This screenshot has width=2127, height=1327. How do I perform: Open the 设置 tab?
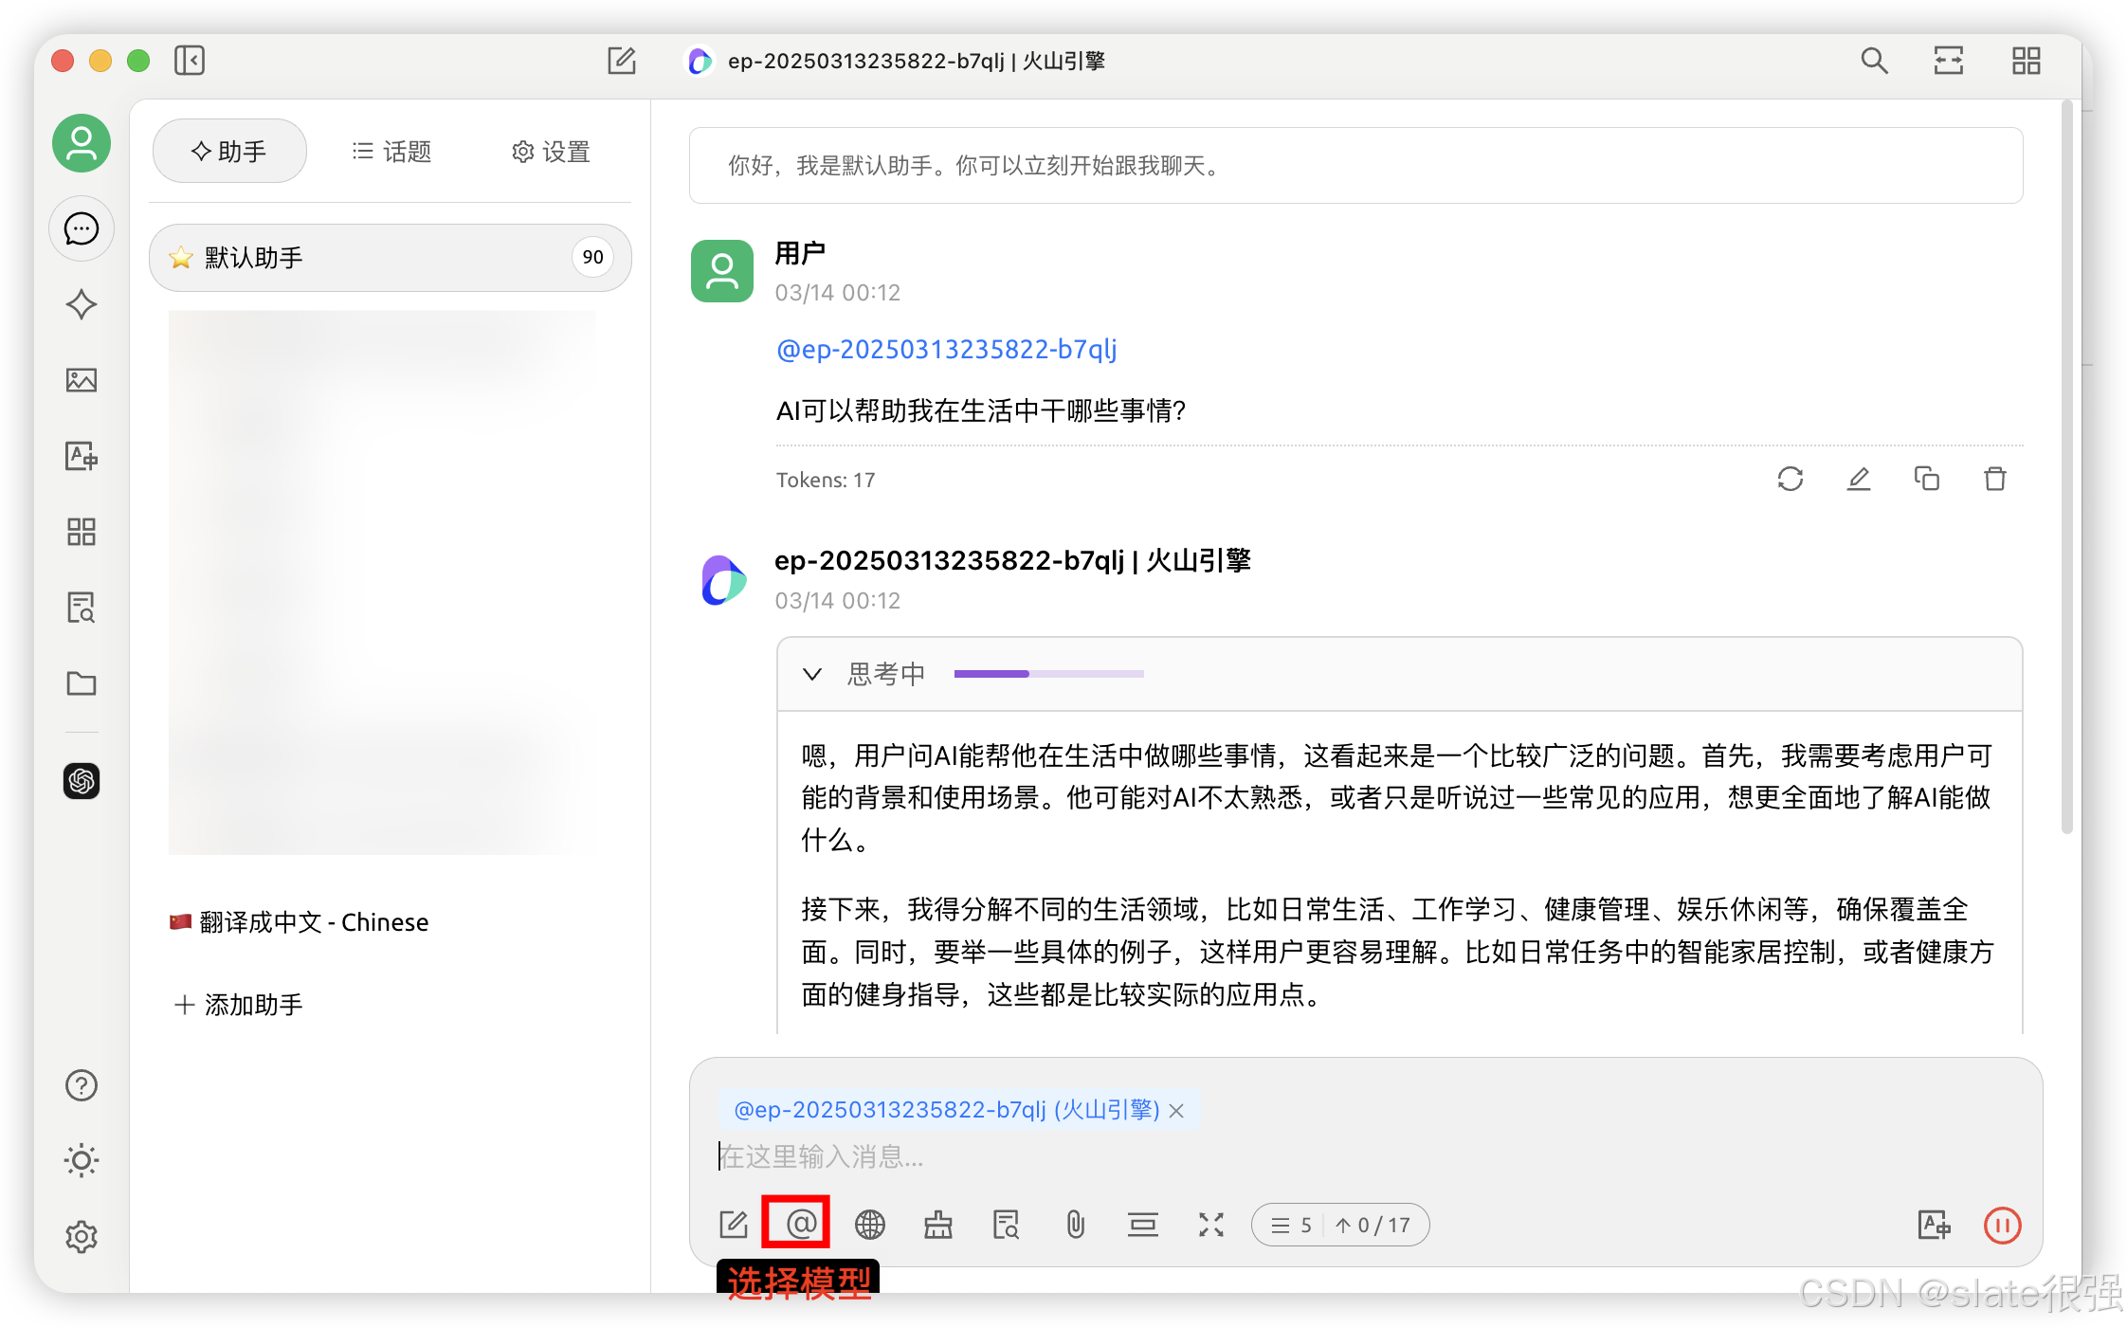[551, 152]
